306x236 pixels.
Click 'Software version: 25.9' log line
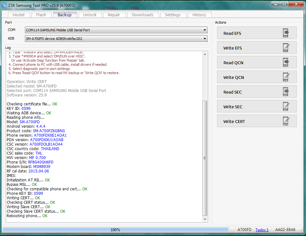tap(27, 95)
